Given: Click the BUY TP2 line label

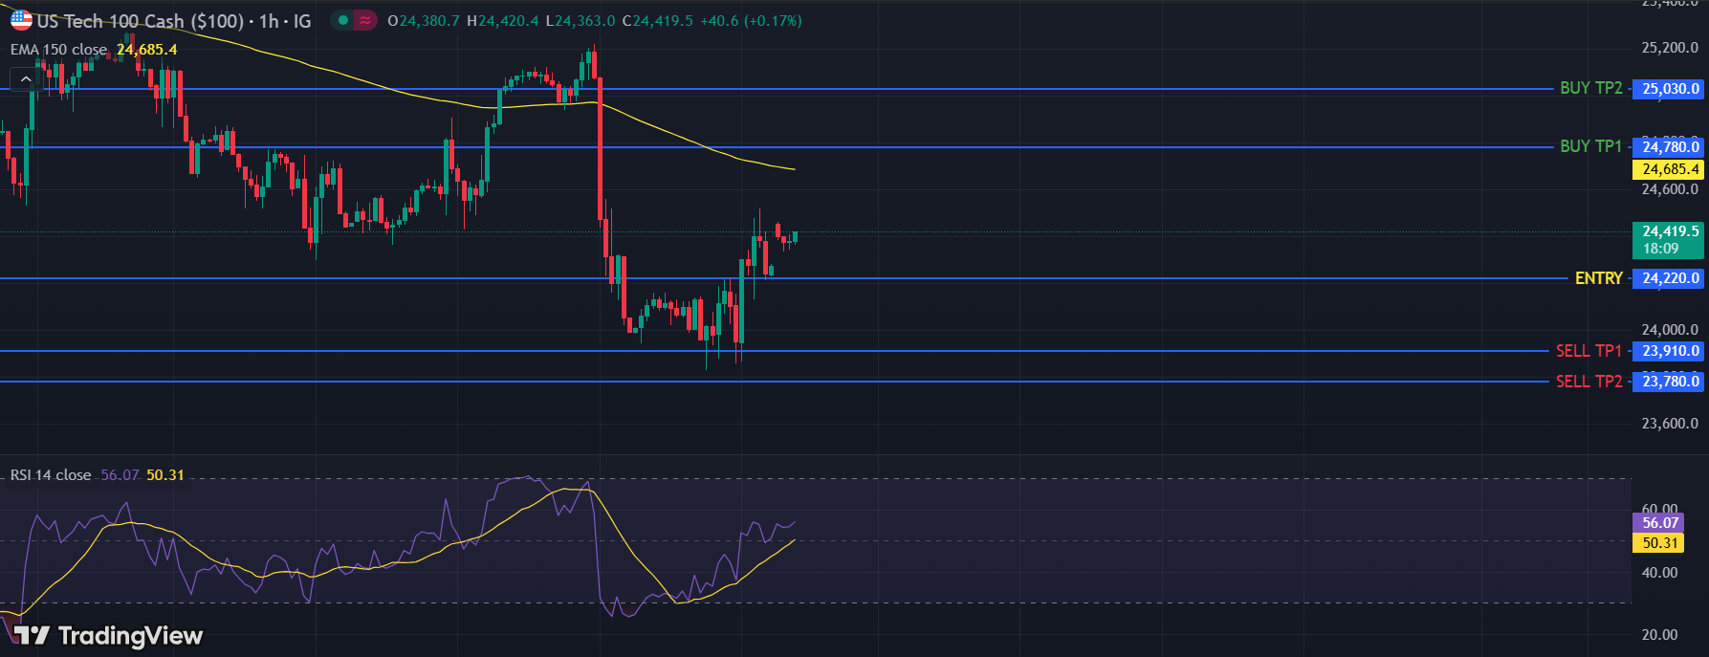Looking at the screenshot, I should 1590,88.
